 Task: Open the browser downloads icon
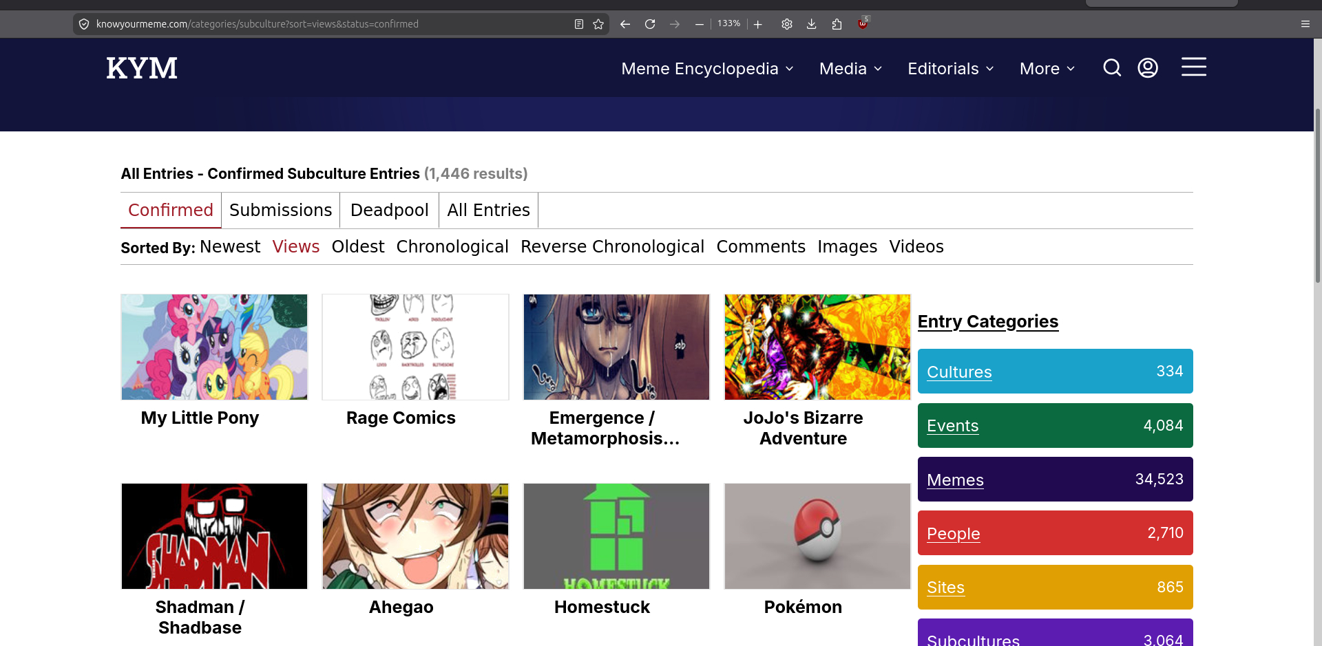click(812, 24)
